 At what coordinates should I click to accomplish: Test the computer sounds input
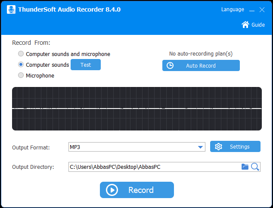(86, 65)
